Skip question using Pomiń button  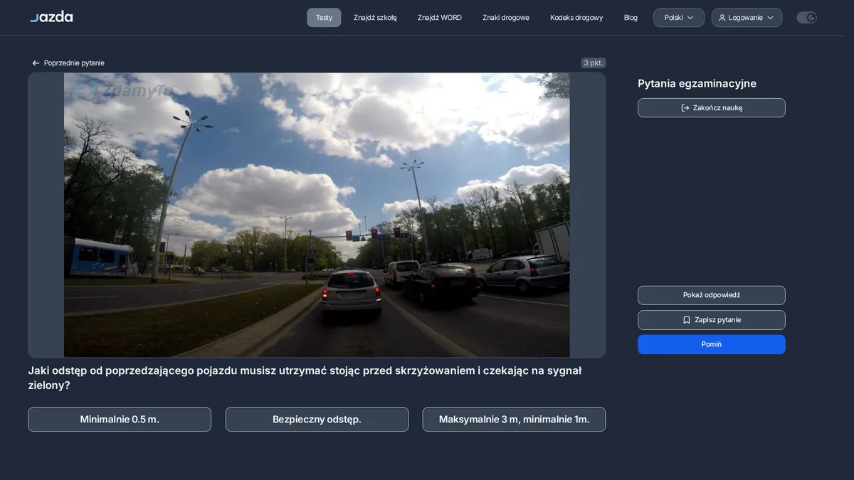point(712,344)
